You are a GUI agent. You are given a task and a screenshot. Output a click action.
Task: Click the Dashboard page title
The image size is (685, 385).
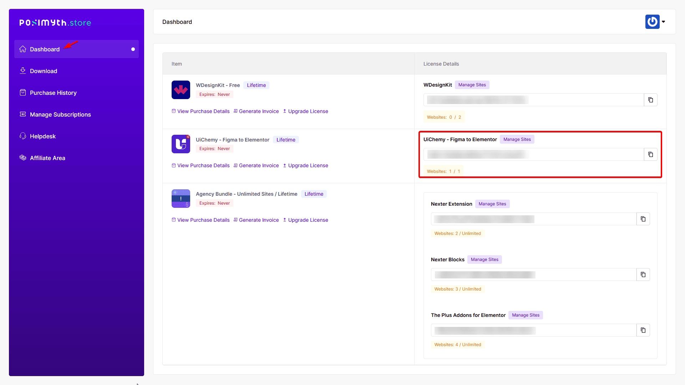pos(177,22)
